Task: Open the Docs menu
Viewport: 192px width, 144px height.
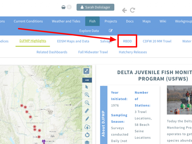Action: coord(130,21)
